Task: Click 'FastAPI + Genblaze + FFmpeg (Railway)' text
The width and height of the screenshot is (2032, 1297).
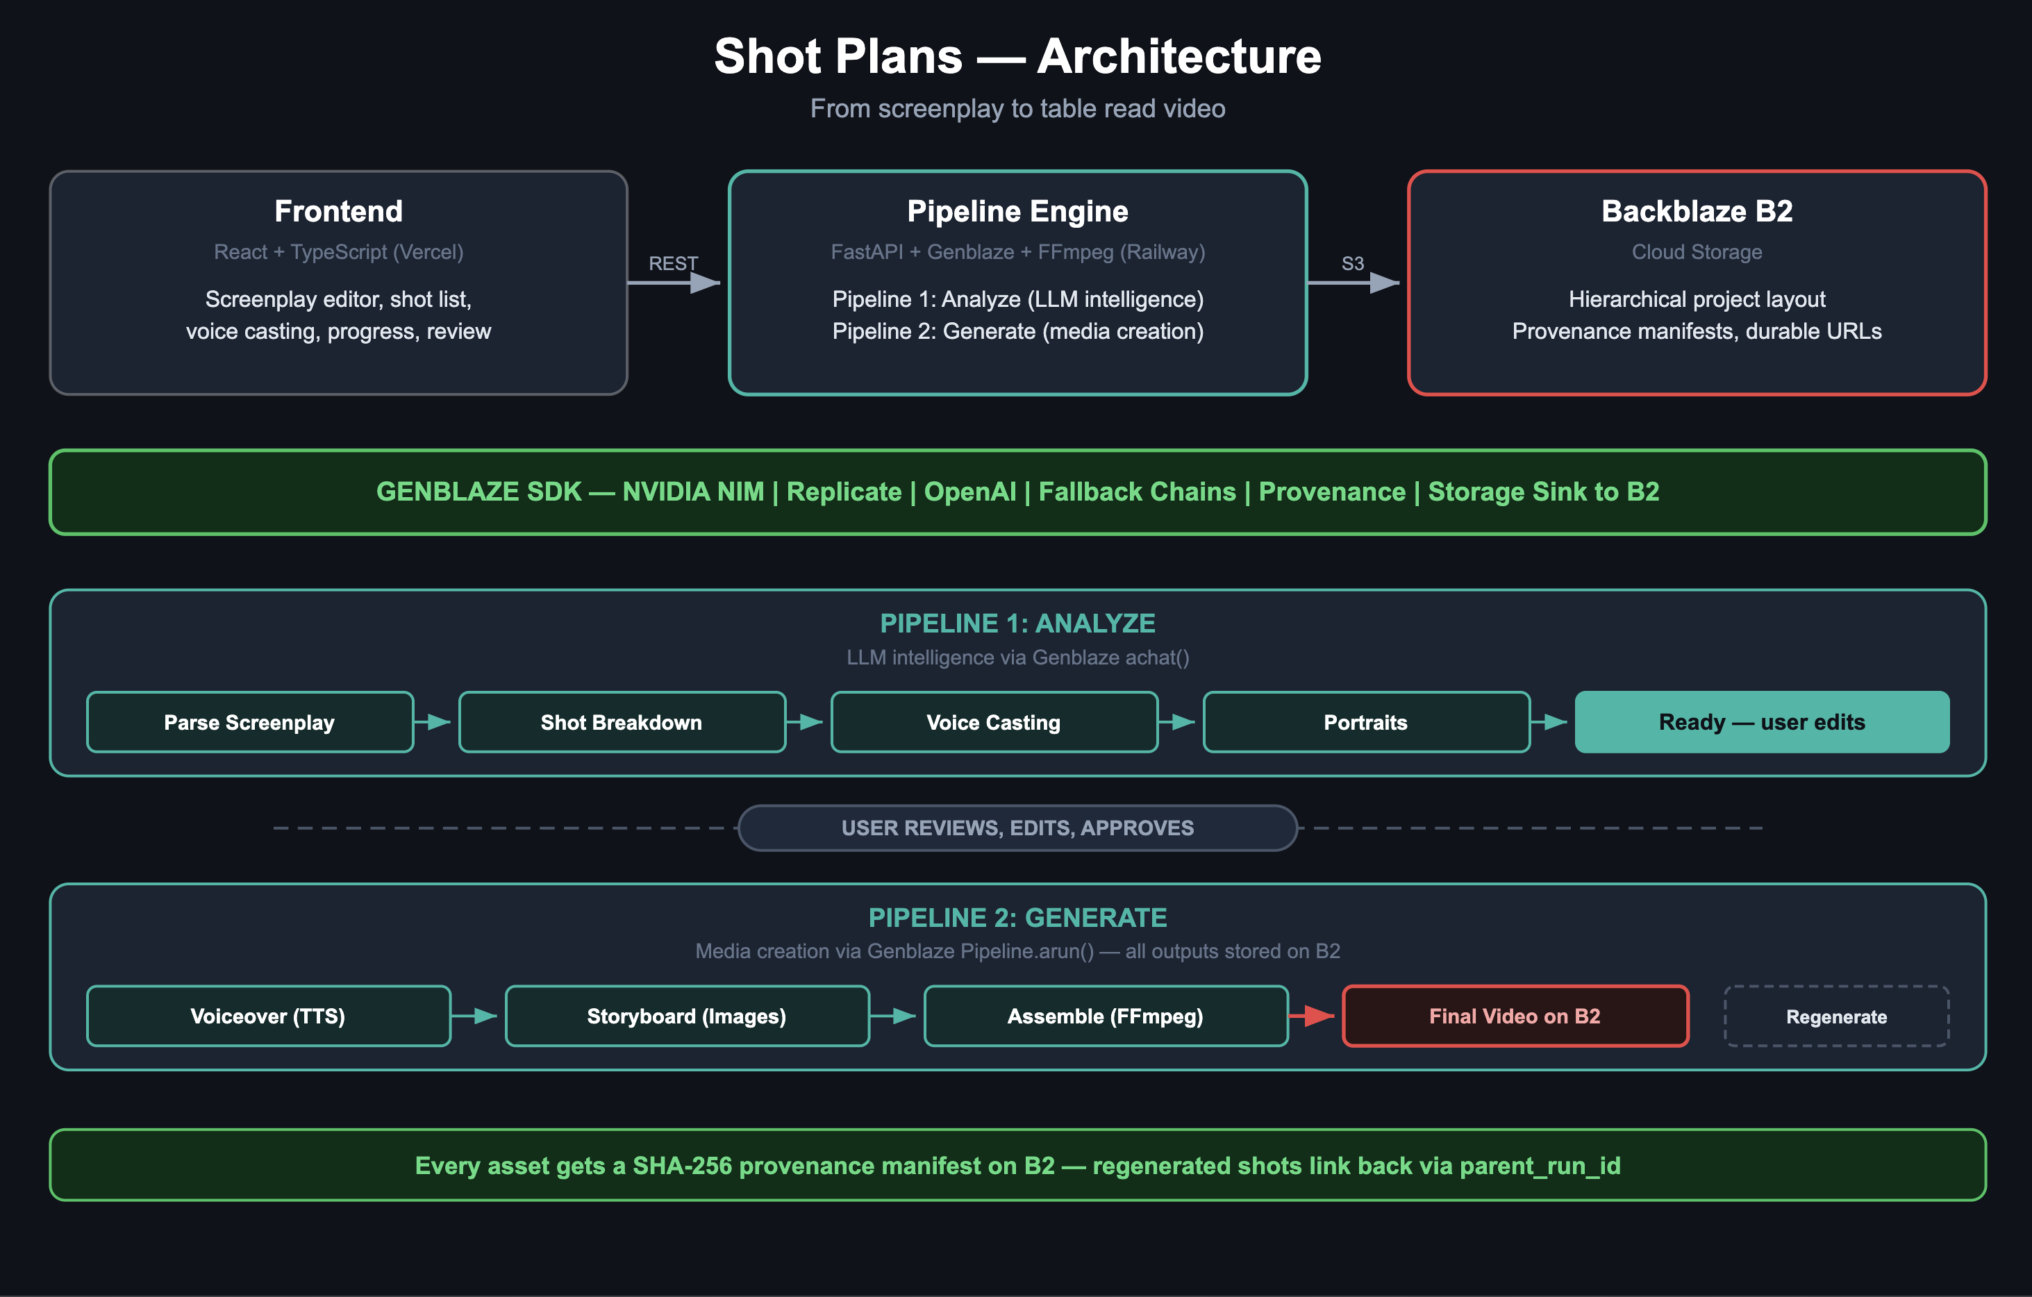Action: [1017, 252]
